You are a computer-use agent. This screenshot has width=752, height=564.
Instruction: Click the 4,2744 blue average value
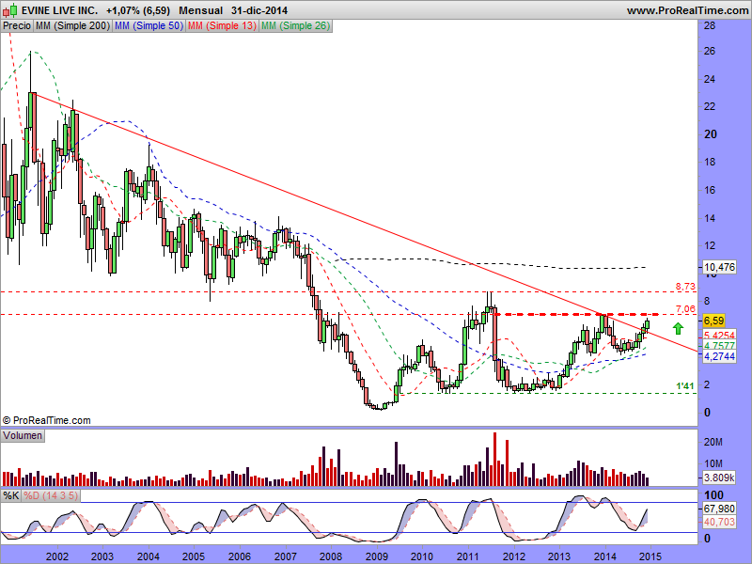coord(719,356)
